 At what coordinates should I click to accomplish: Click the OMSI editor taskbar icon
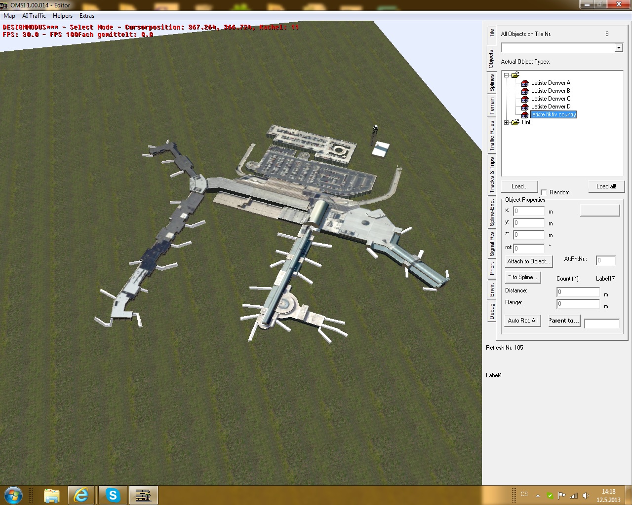coord(143,495)
